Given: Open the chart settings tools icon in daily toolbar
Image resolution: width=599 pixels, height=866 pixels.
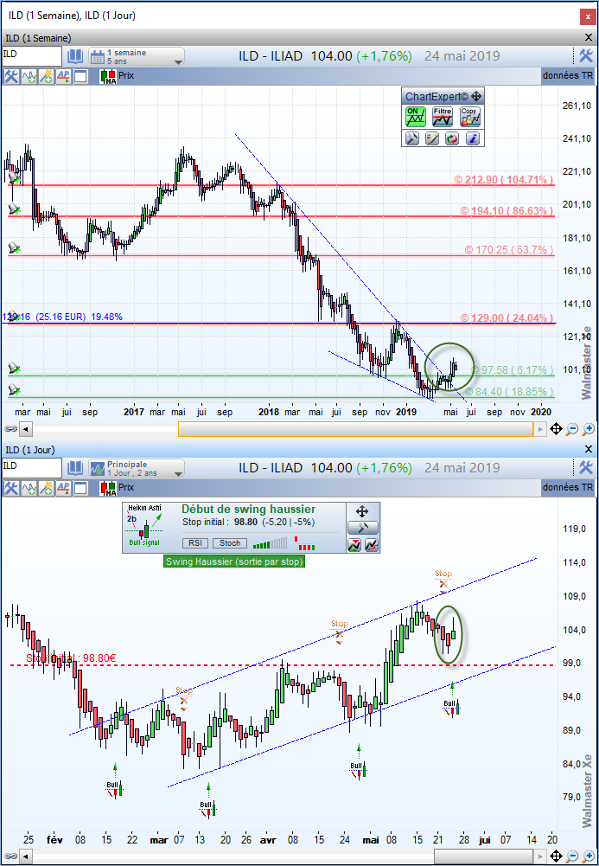Looking at the screenshot, I should coord(10,488).
